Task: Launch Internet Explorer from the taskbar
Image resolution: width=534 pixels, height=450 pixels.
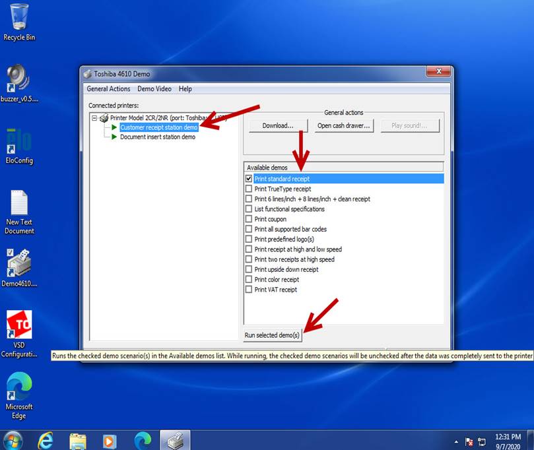Action: (46, 439)
